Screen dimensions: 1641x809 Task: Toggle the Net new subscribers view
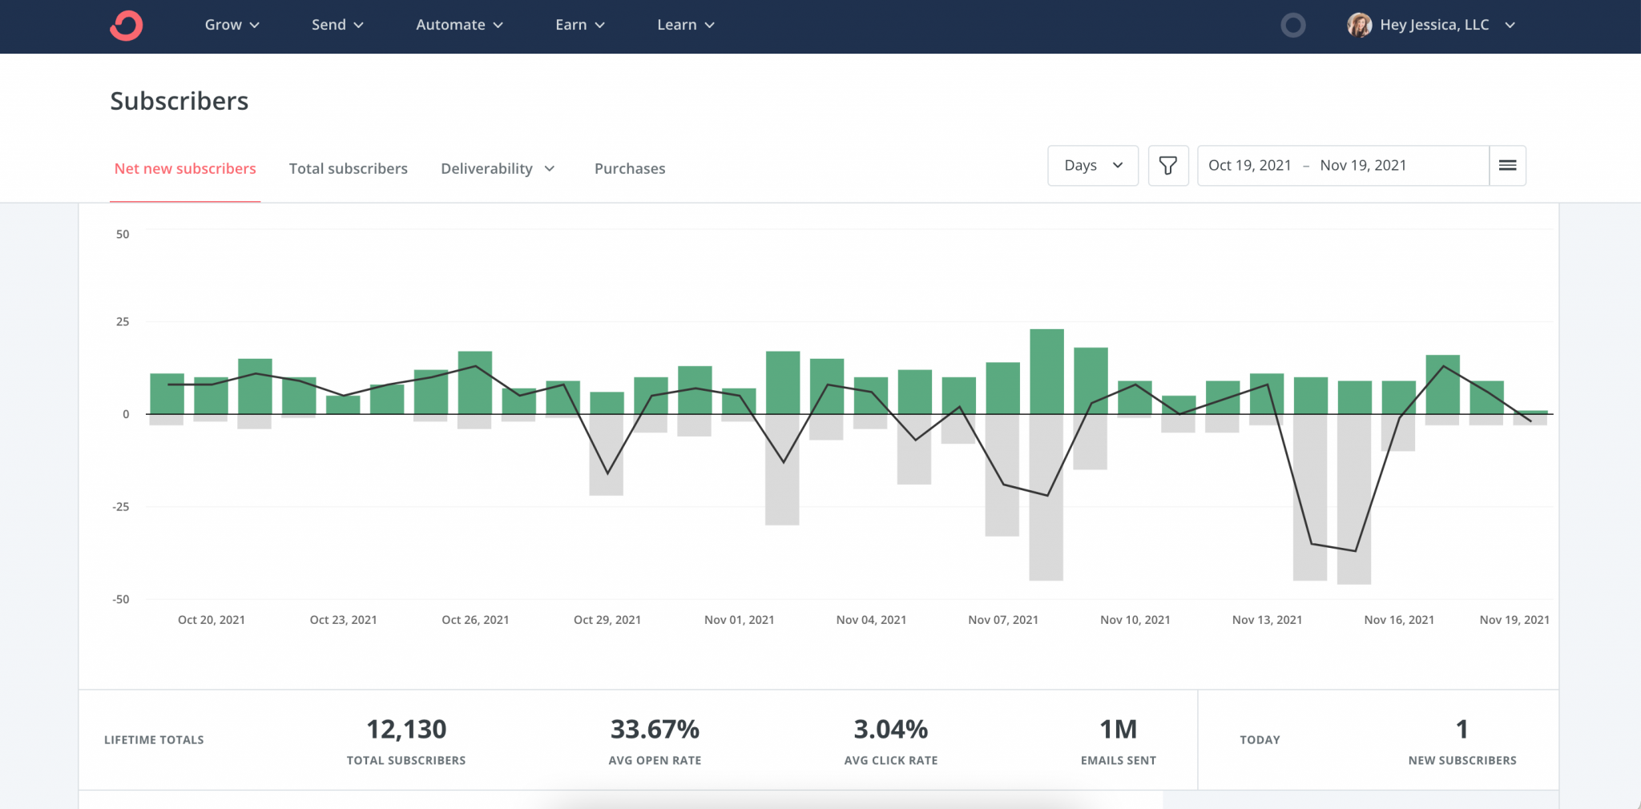coord(185,168)
